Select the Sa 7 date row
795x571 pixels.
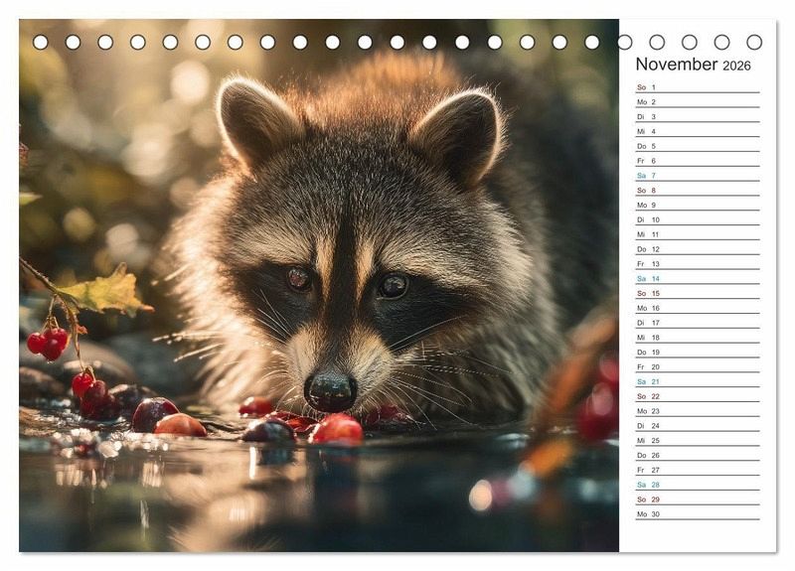tap(697, 176)
